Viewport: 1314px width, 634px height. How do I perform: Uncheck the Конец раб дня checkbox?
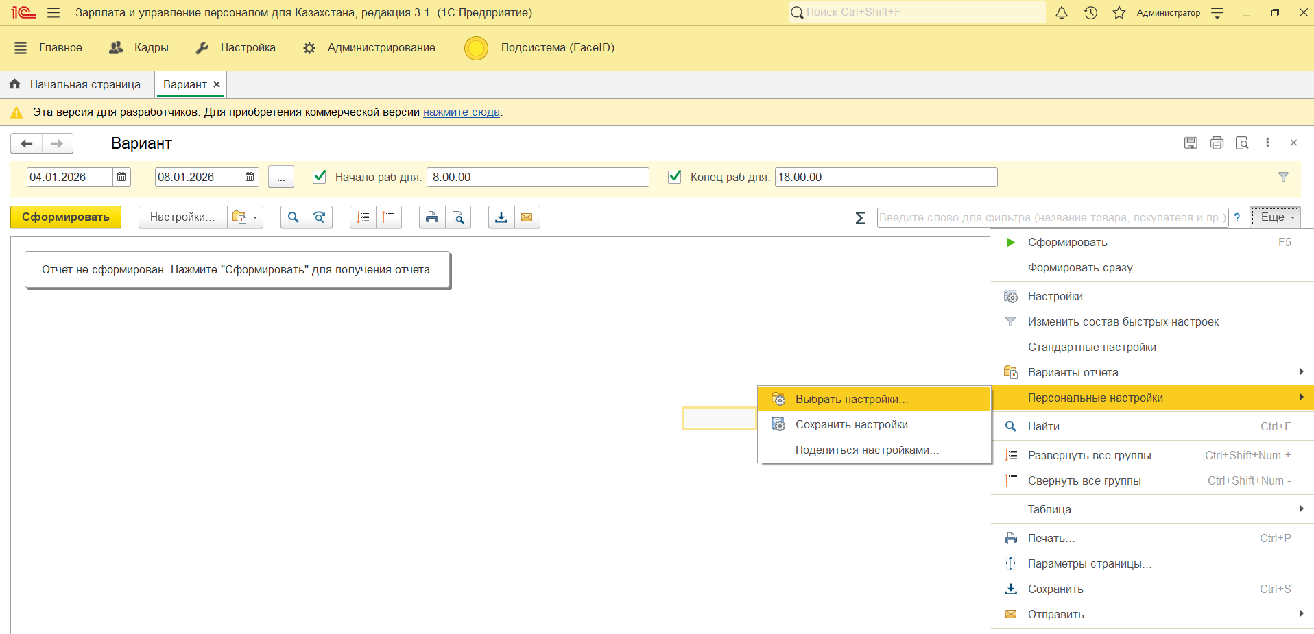tap(675, 177)
